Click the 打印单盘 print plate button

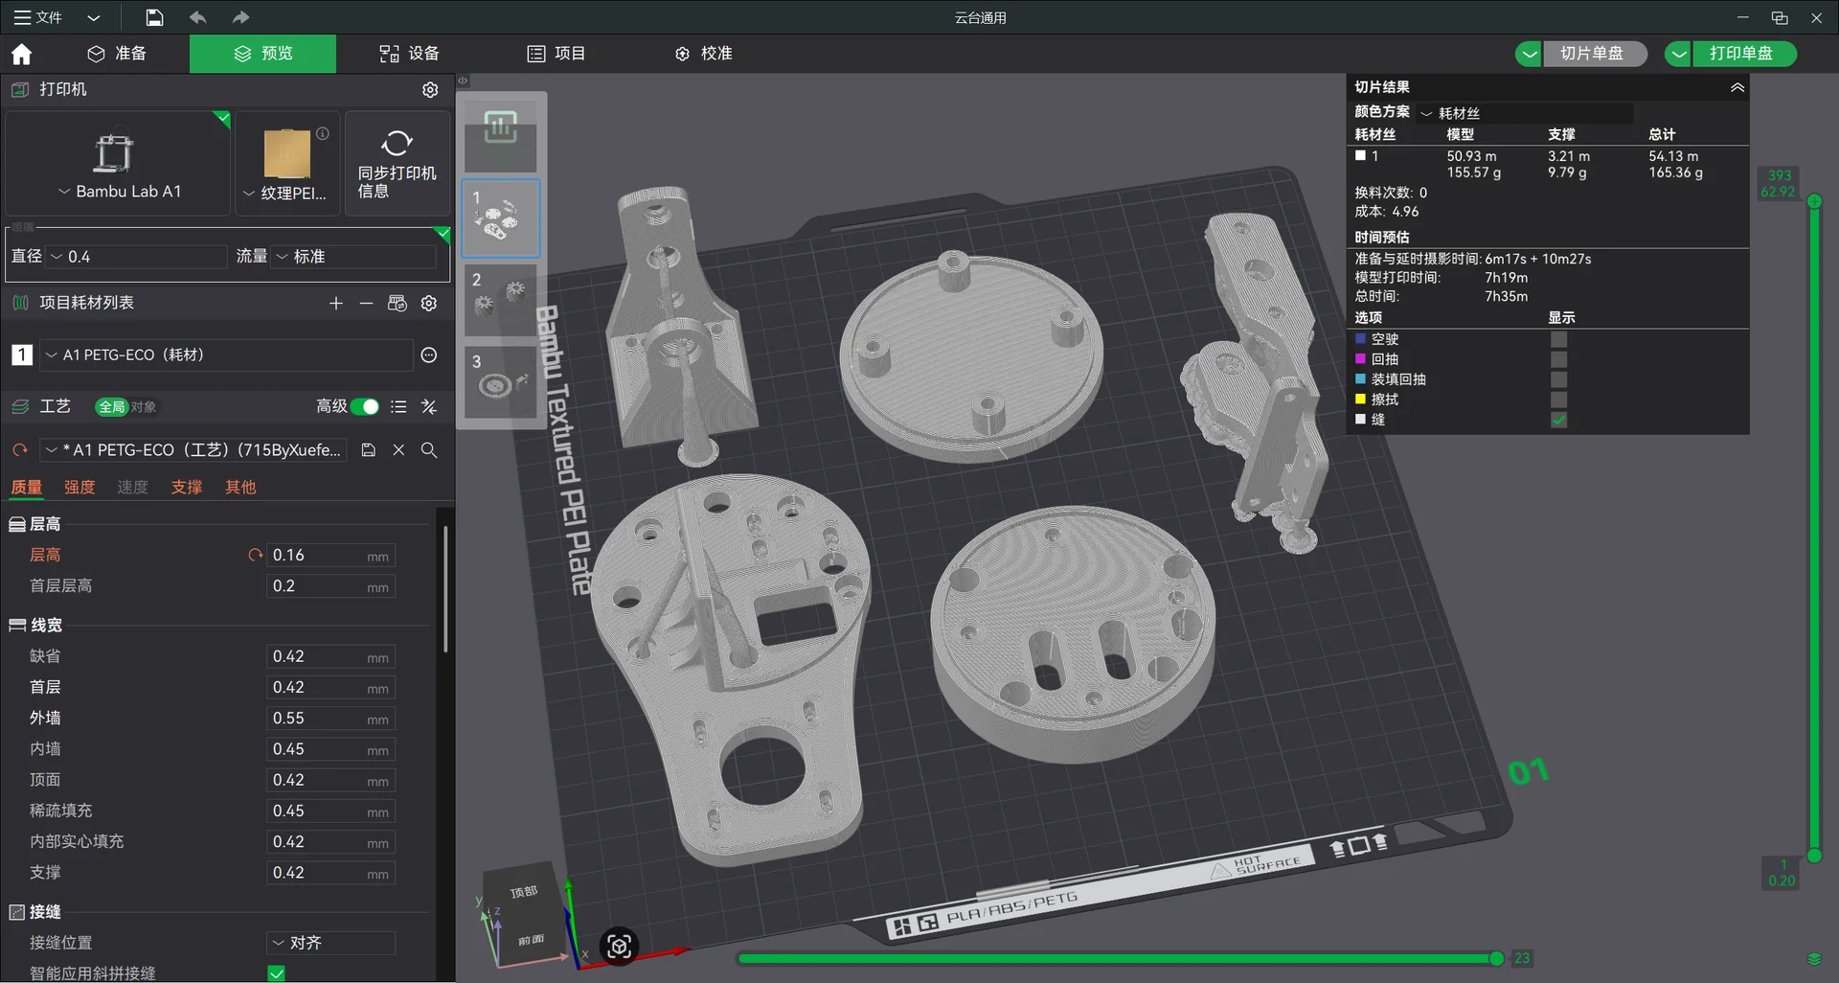point(1740,54)
